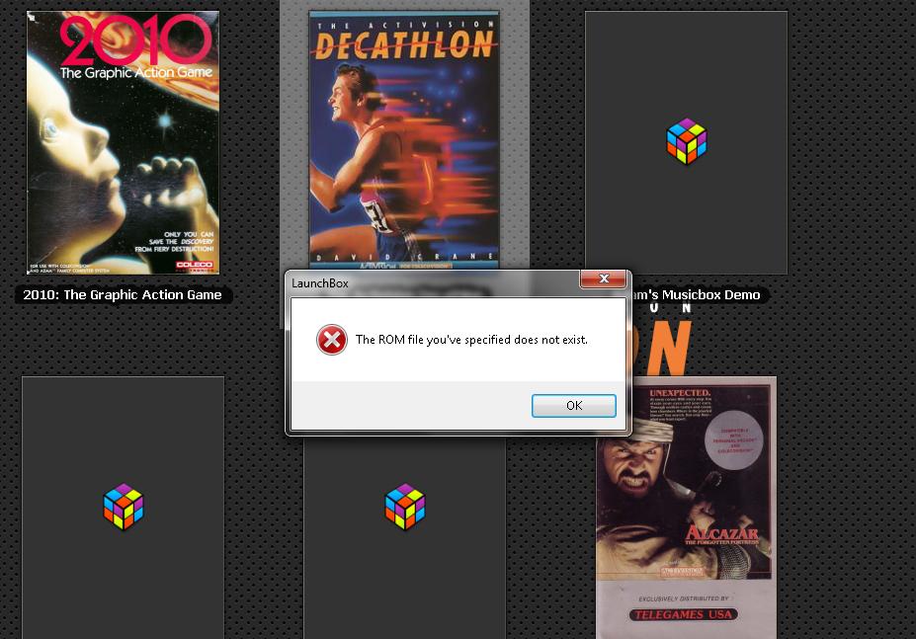Close the LaunchBox dialog with the X button

604,279
